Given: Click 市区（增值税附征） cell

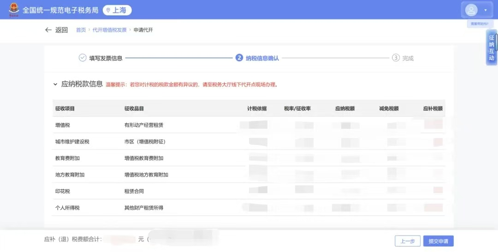Looking at the screenshot, I should click(x=145, y=142).
